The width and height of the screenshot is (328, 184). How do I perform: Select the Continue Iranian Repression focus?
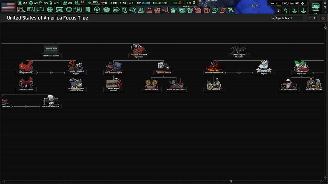click(301, 68)
